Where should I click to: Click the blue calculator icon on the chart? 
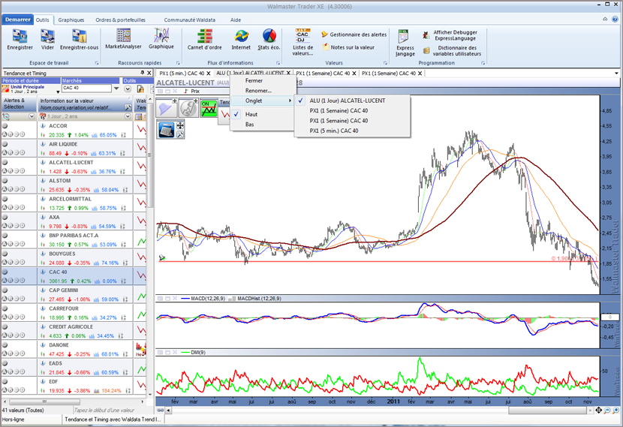pyautogui.click(x=166, y=130)
